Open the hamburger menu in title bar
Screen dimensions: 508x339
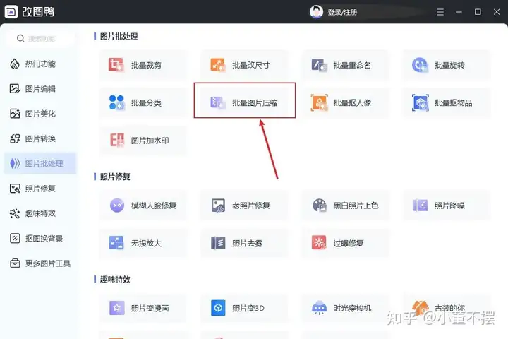pos(440,12)
